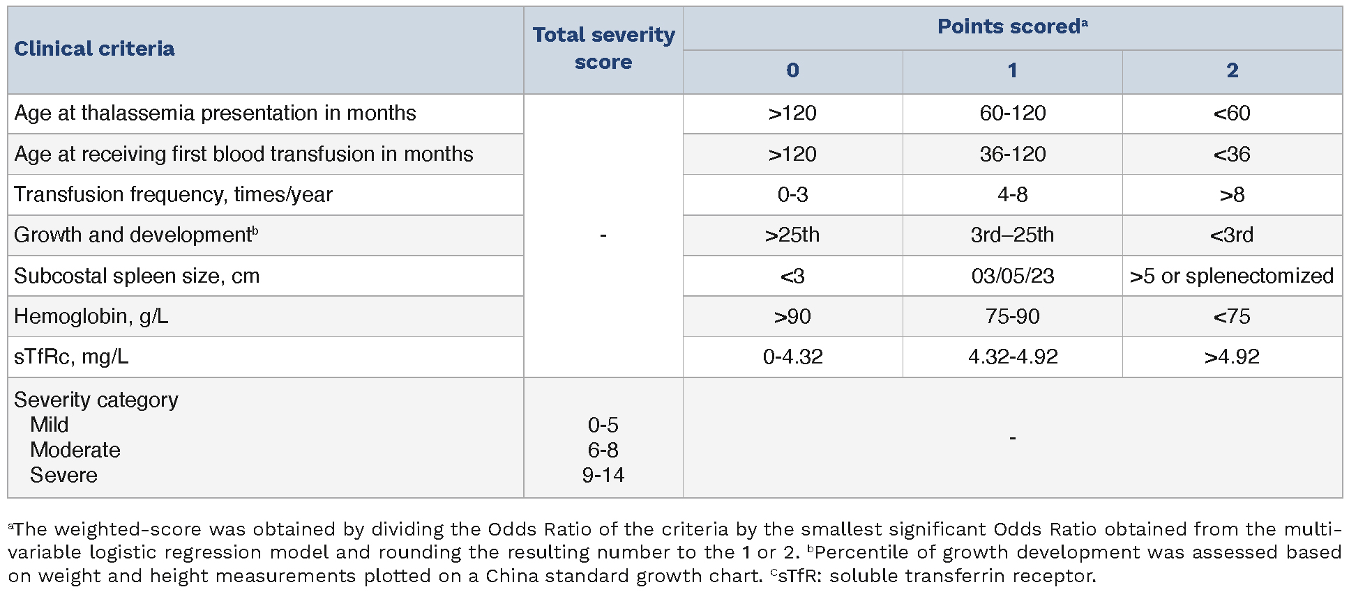1349x594 pixels.
Task: Click 'Transfusion frequency, times/year' row label
Action: tap(173, 194)
